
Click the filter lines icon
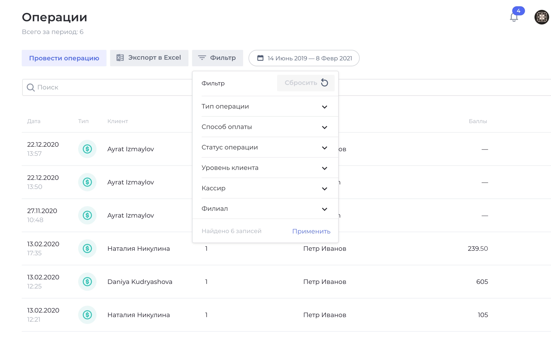pyautogui.click(x=202, y=58)
